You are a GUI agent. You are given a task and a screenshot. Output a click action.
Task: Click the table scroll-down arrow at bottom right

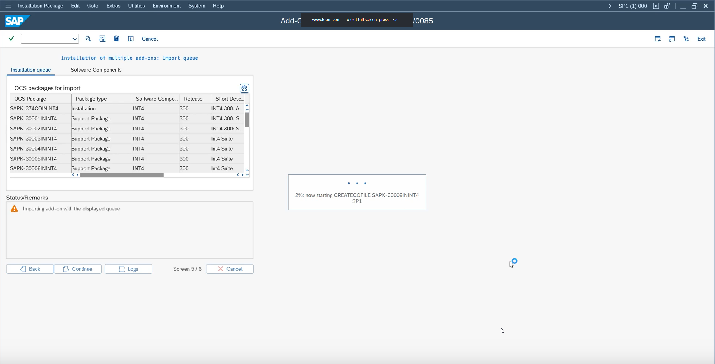(x=247, y=175)
